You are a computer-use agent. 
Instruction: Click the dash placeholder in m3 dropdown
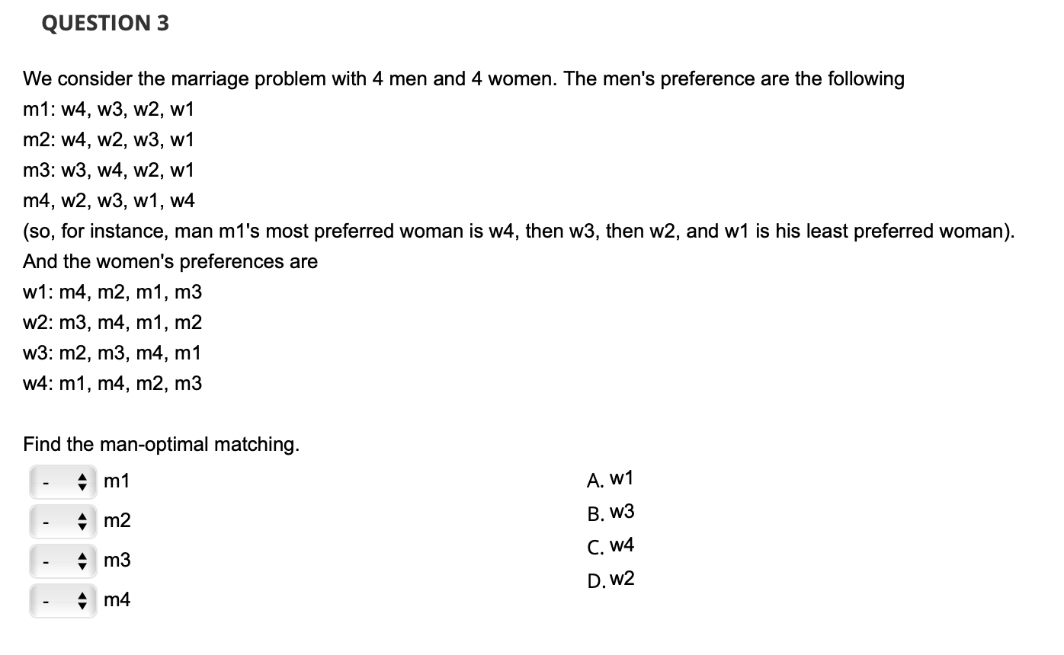pos(44,561)
